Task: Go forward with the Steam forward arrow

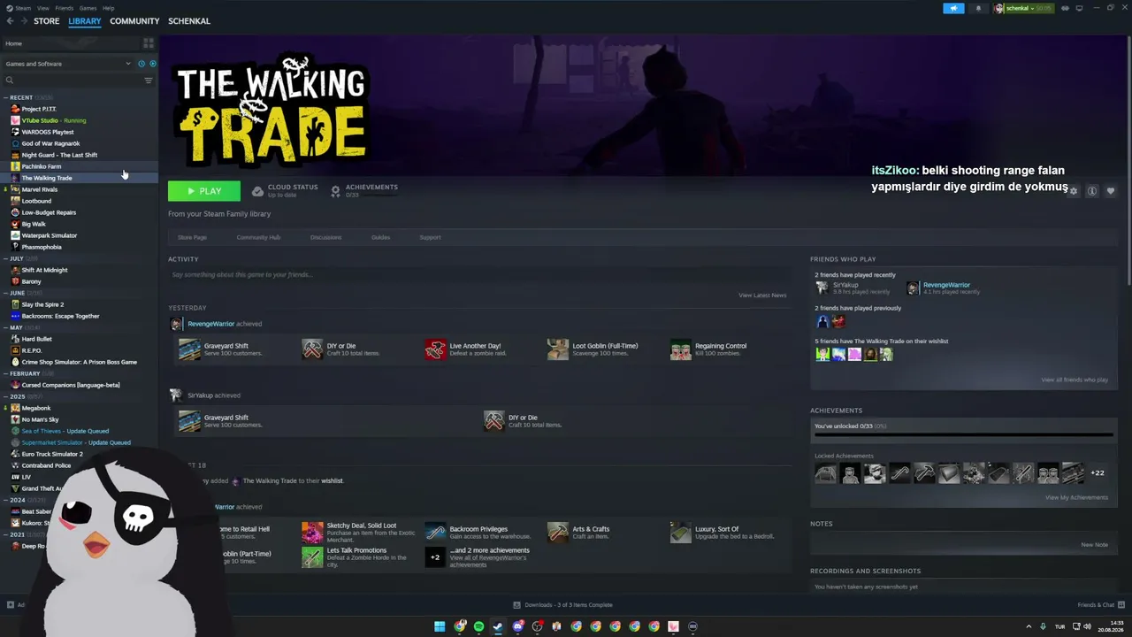Action: click(23, 21)
